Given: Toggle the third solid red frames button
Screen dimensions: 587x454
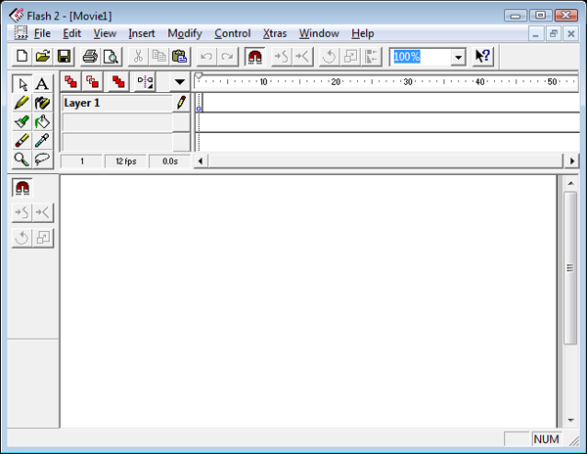Looking at the screenshot, I should (118, 81).
